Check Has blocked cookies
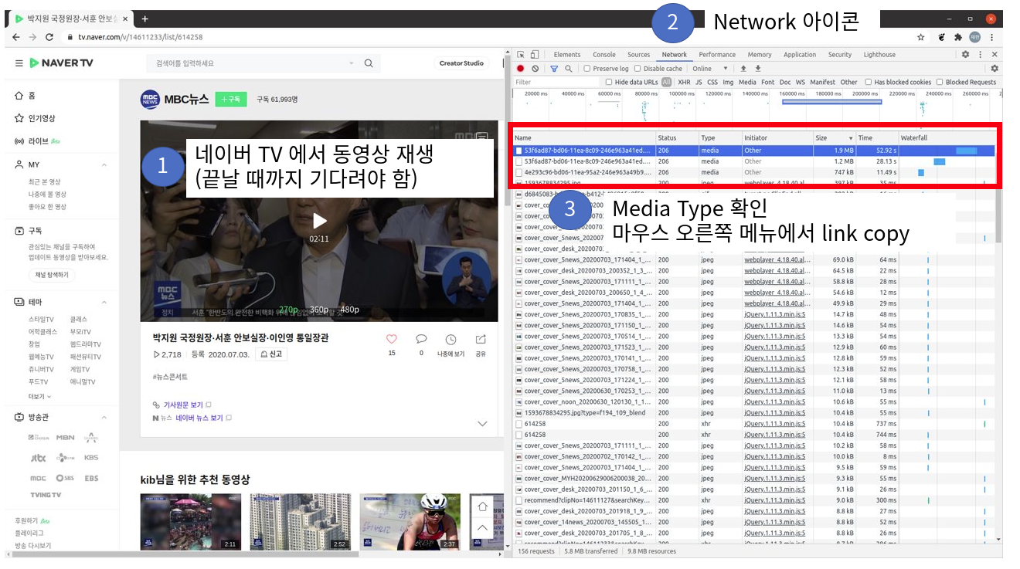The image size is (1020, 569). [868, 82]
